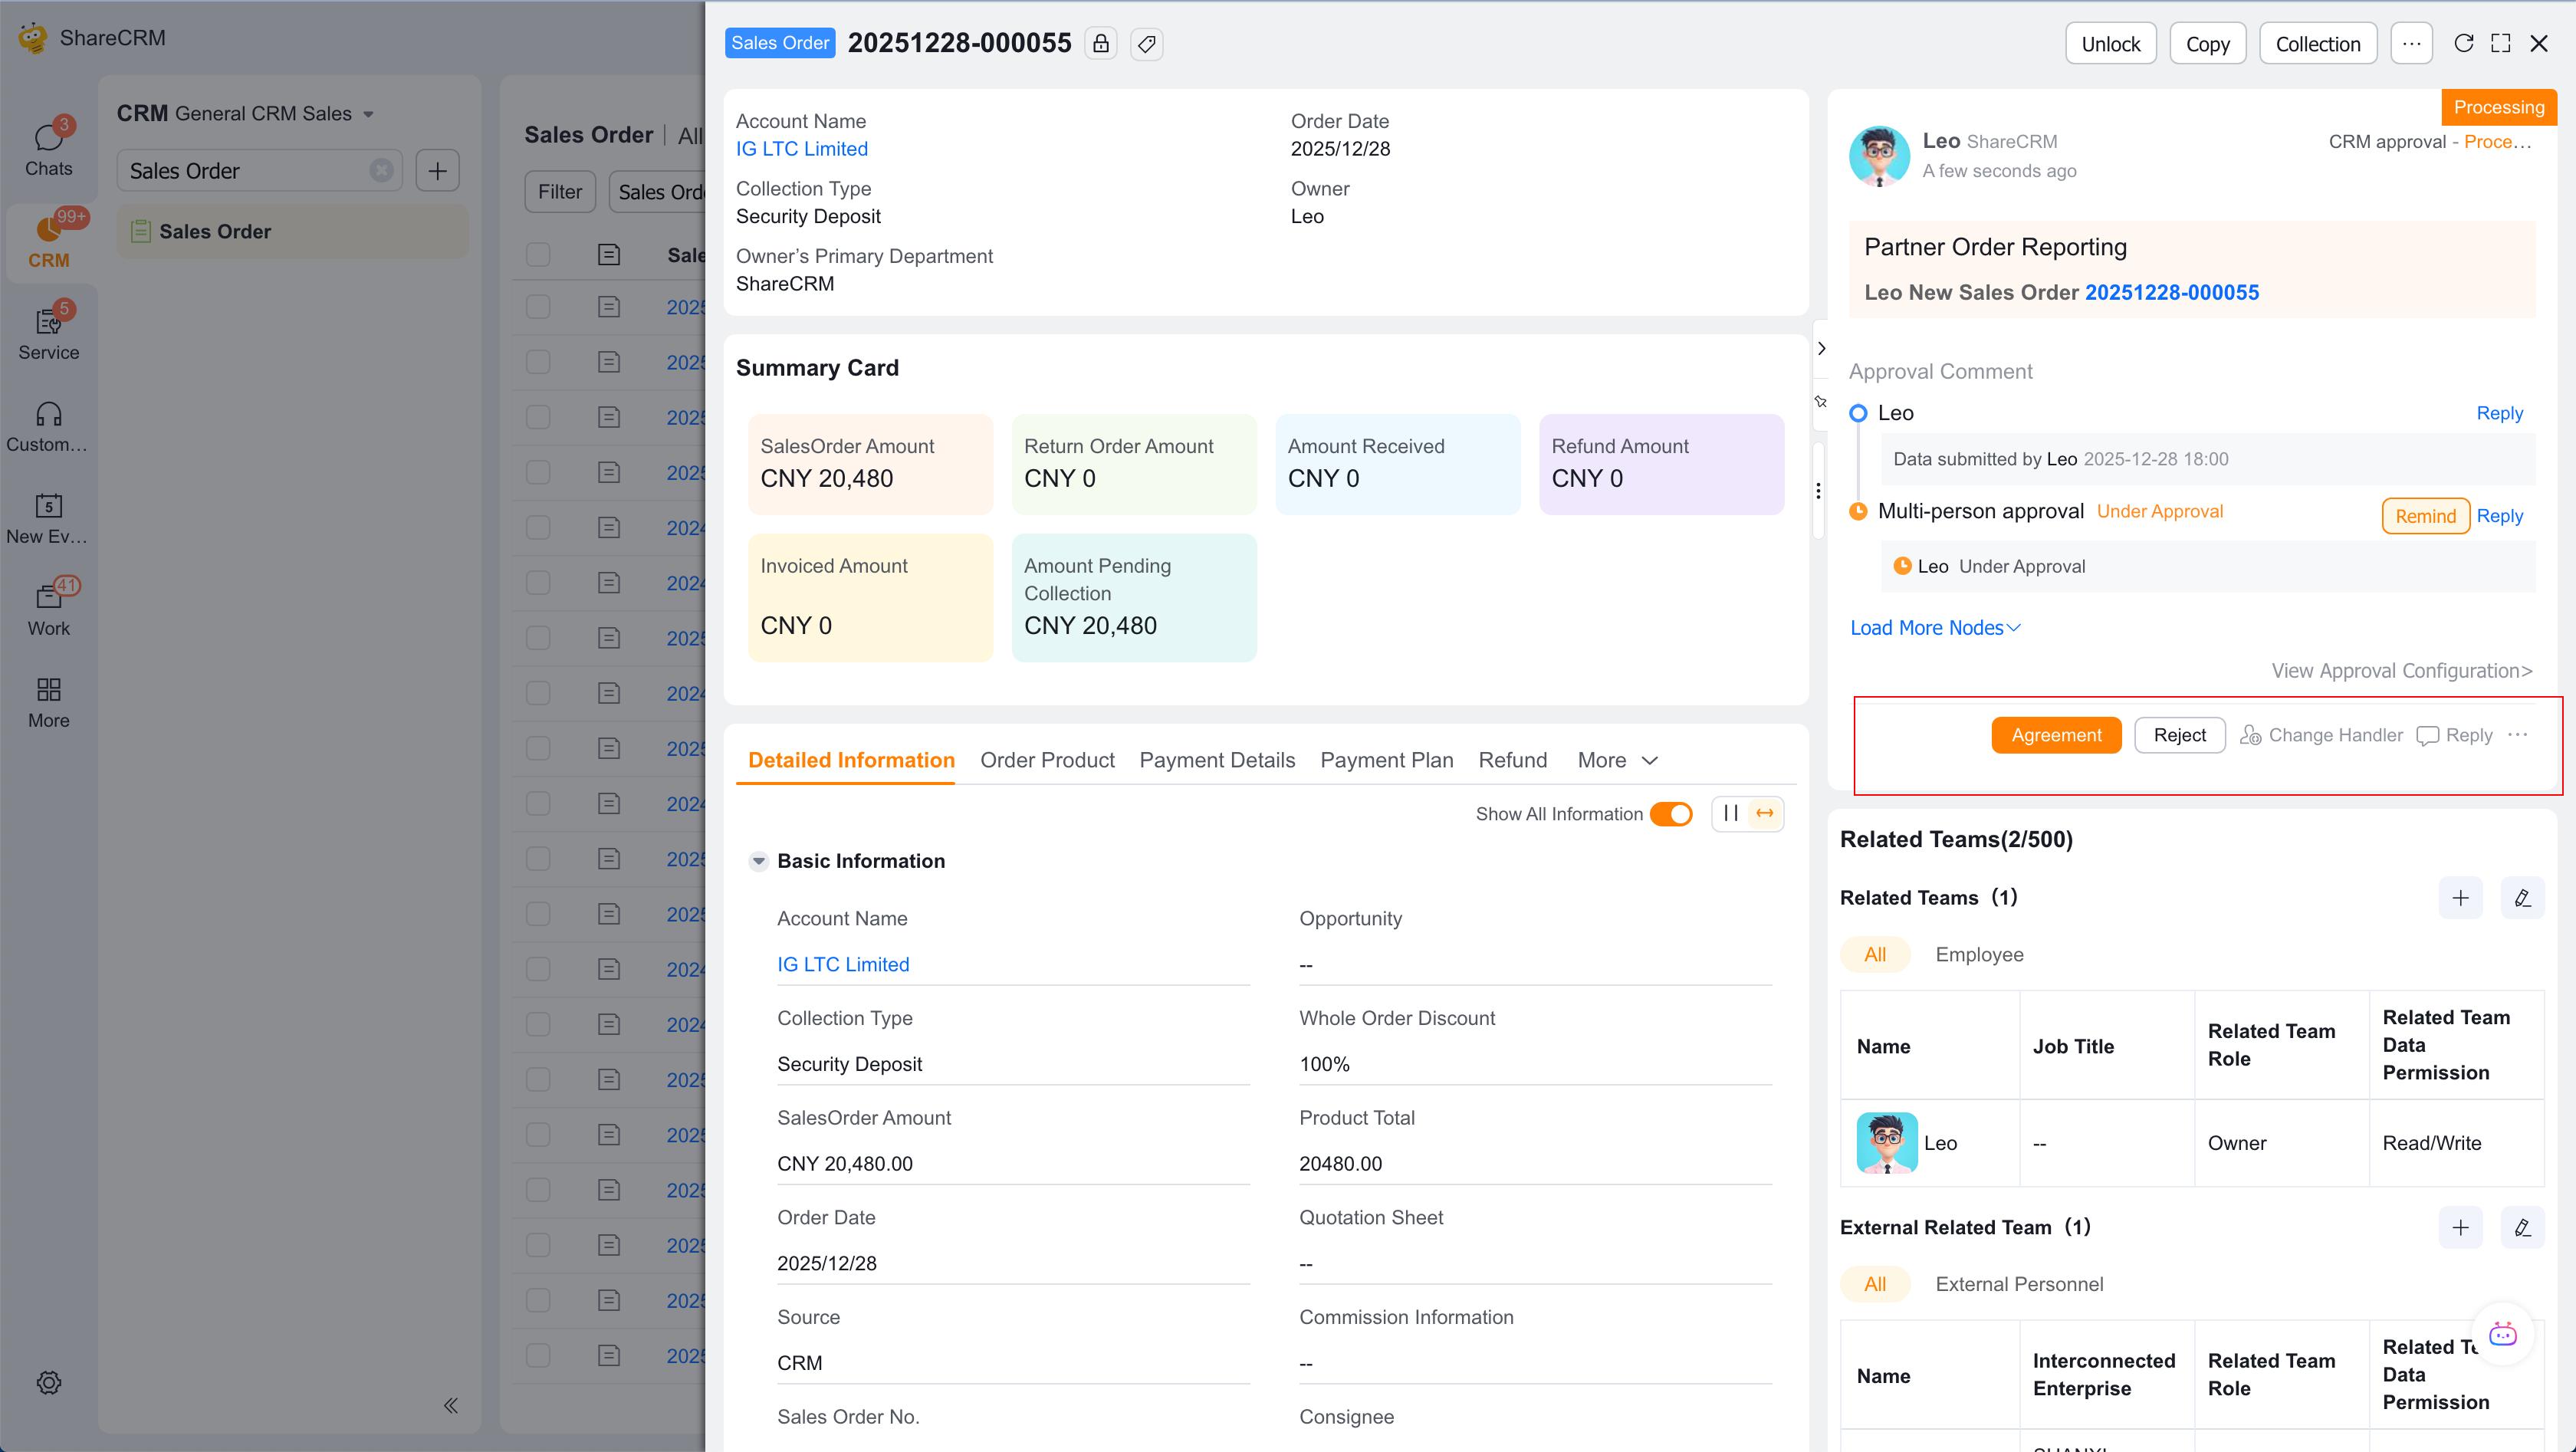Screen dimensions: 2576x1452
Task: Open the Work module in the sidebar
Action: tap(49, 608)
